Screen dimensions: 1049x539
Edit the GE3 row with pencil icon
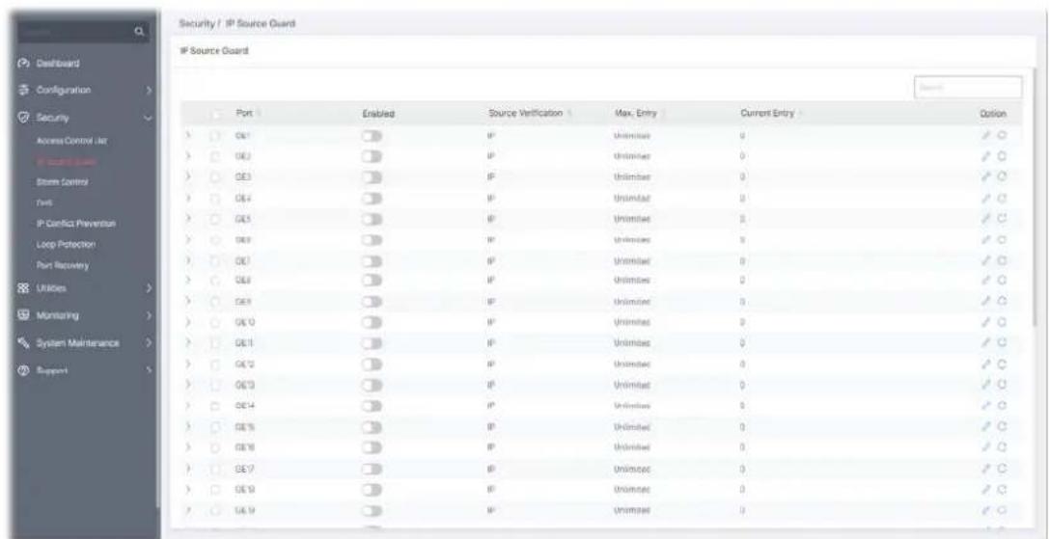pos(986,176)
